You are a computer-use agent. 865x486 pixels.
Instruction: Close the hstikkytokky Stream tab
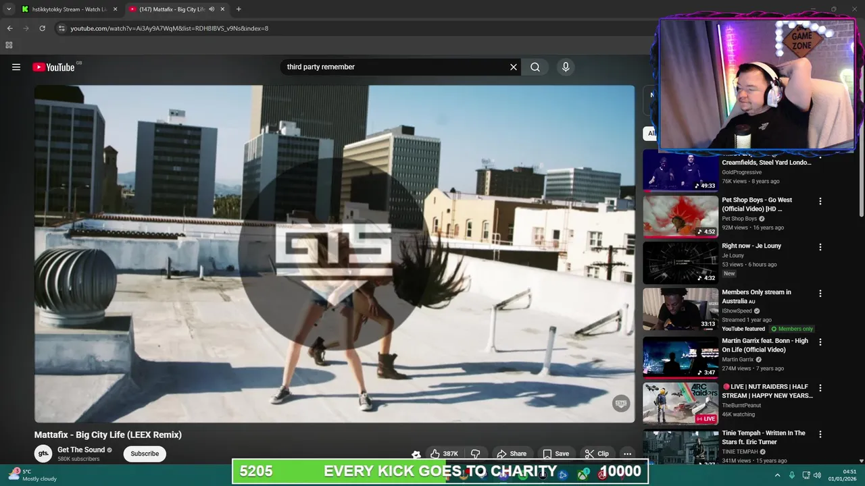[x=115, y=9]
